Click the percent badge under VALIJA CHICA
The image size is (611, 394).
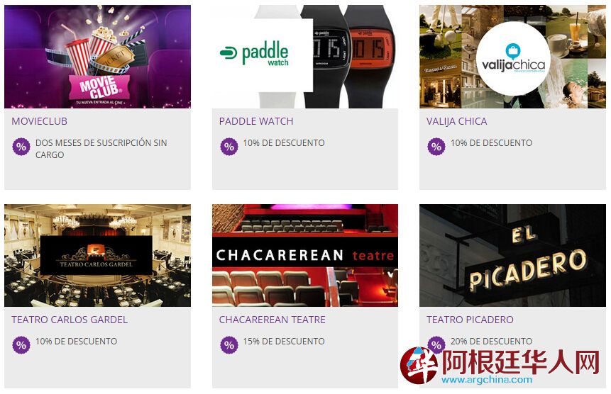[436, 147]
